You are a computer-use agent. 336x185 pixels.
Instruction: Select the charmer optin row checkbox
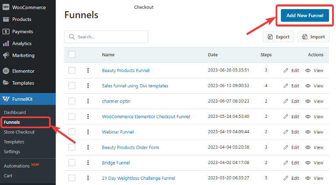(x=72, y=101)
